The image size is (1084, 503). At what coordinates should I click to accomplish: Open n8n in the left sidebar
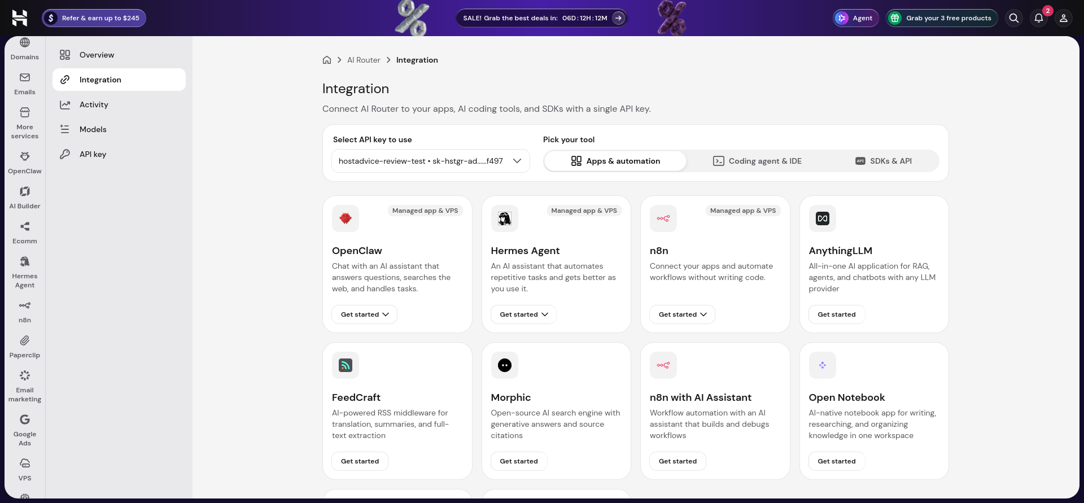pyautogui.click(x=25, y=312)
